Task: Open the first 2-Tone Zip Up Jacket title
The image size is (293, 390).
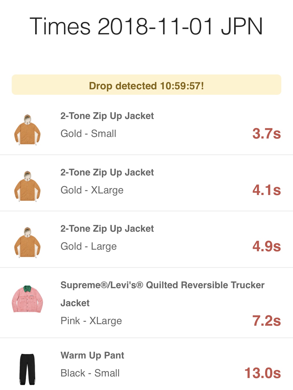Action: 107,116
